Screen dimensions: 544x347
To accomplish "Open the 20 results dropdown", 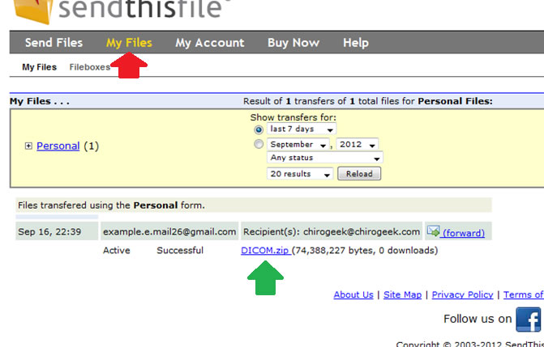I will point(300,173).
